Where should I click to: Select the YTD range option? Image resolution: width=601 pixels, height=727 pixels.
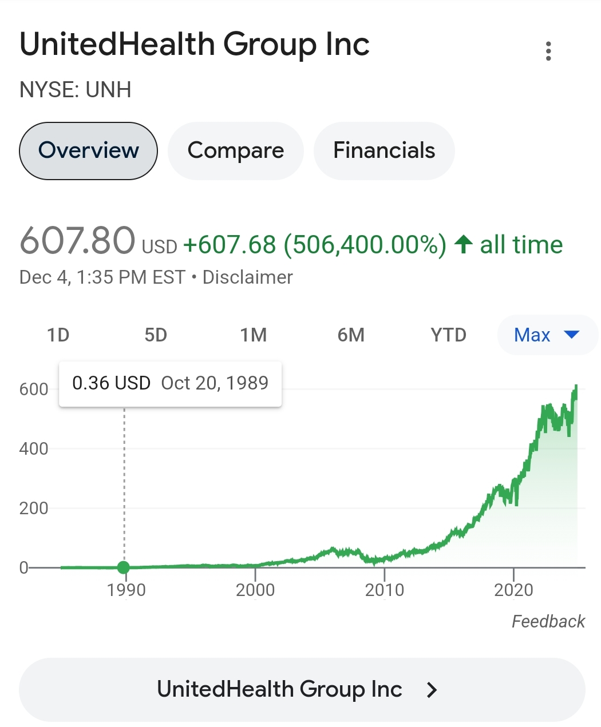pyautogui.click(x=449, y=335)
